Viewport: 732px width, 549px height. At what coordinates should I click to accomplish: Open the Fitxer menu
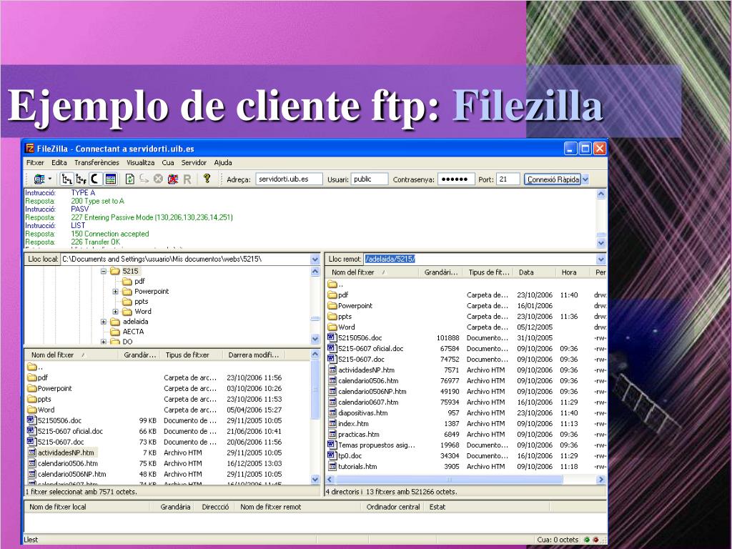point(35,162)
